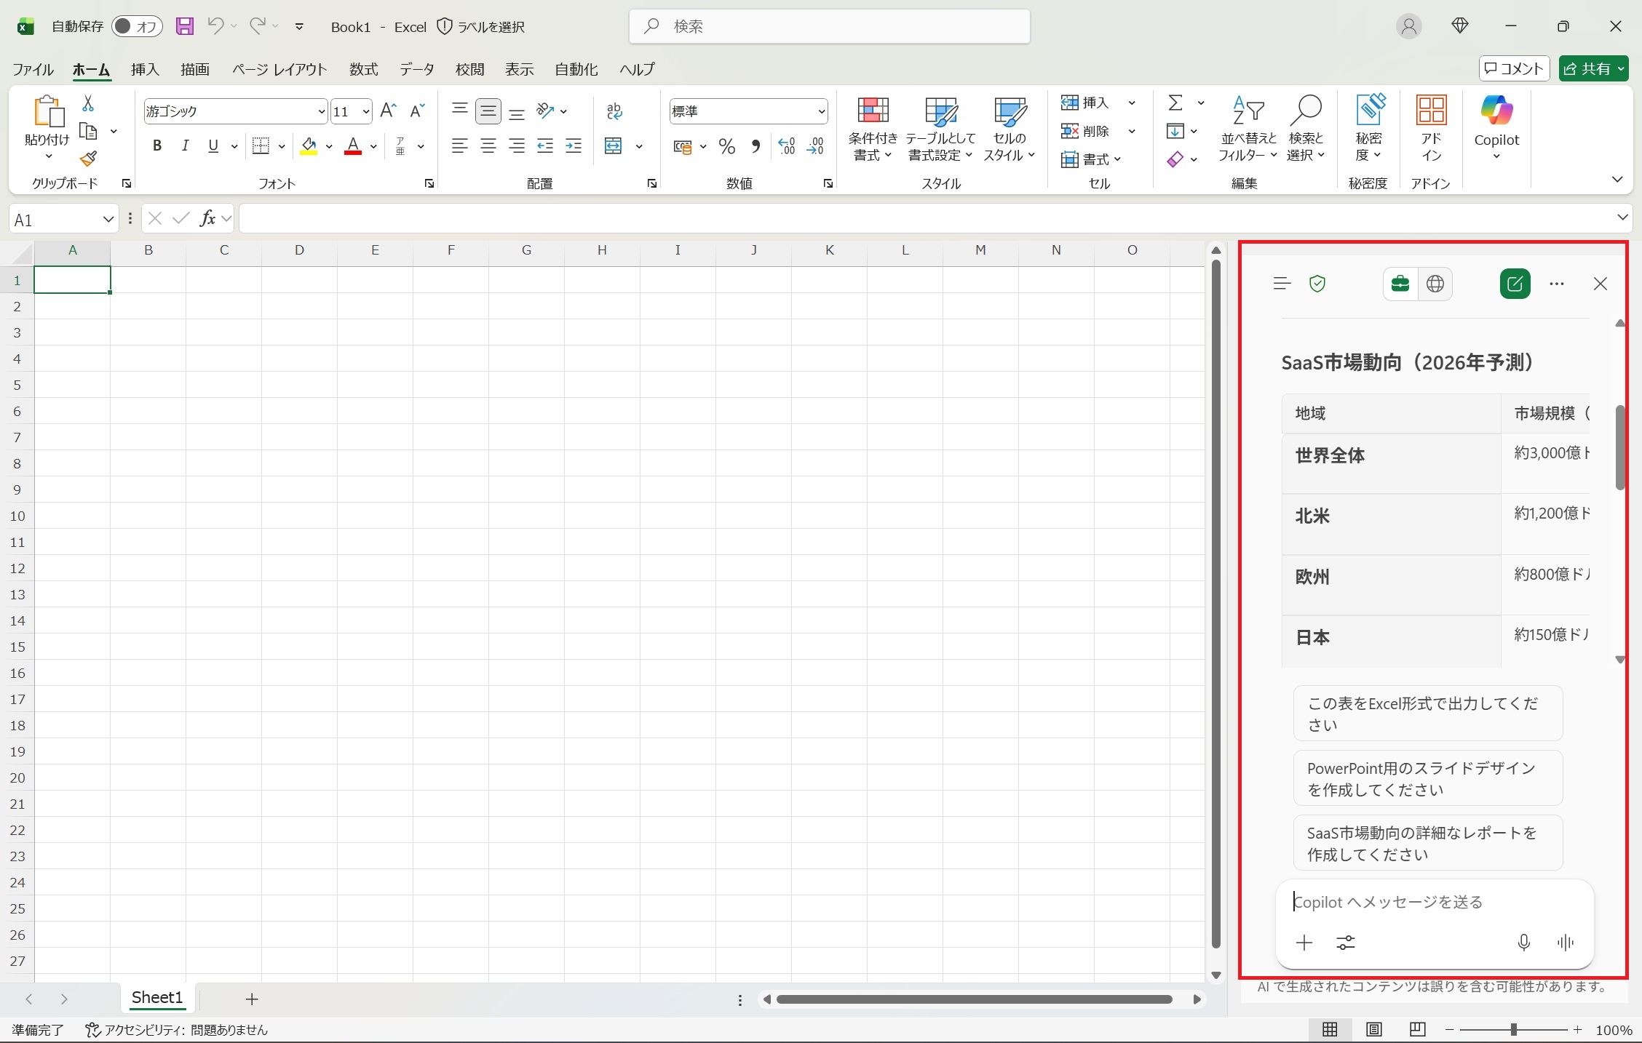Open the Name Box dropdown arrow
The height and width of the screenshot is (1043, 1642).
coord(108,219)
